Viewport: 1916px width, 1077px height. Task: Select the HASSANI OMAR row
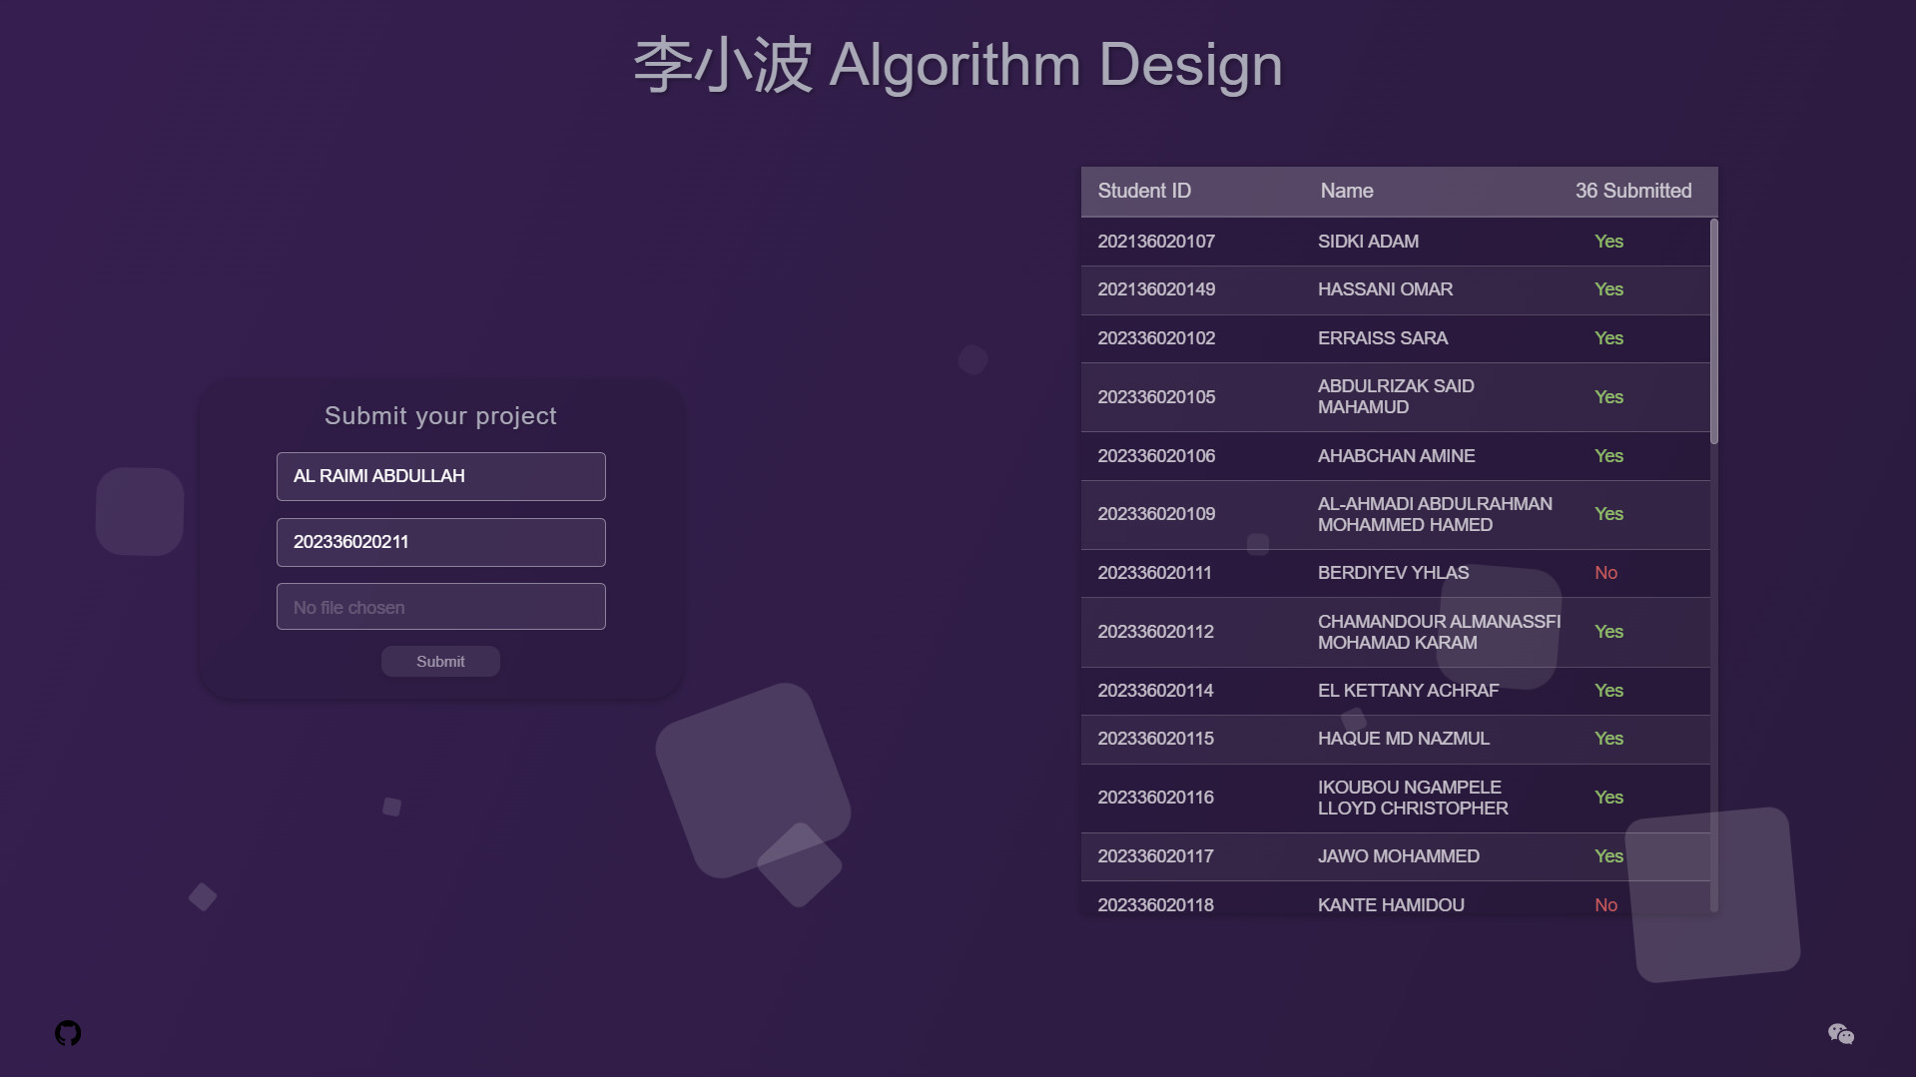(1395, 289)
